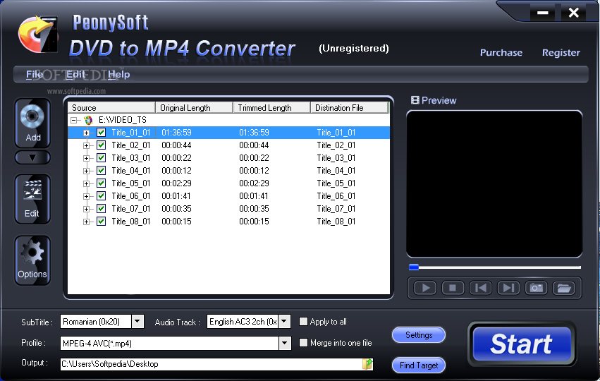Open the Options gear icon
The width and height of the screenshot is (600, 381).
[x=32, y=260]
